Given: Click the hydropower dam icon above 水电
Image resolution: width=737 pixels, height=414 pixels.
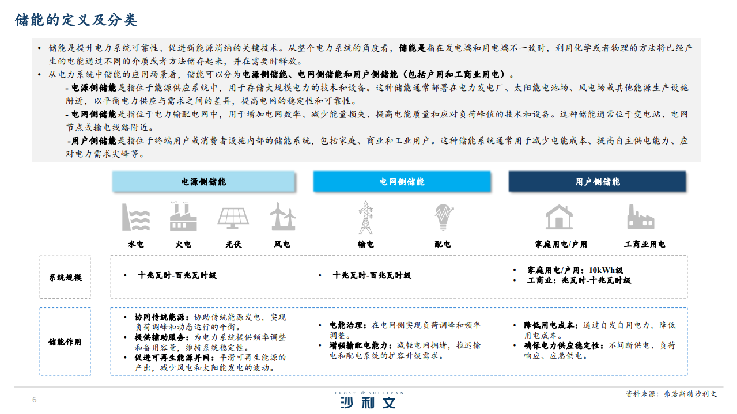Looking at the screenshot, I should (x=135, y=217).
